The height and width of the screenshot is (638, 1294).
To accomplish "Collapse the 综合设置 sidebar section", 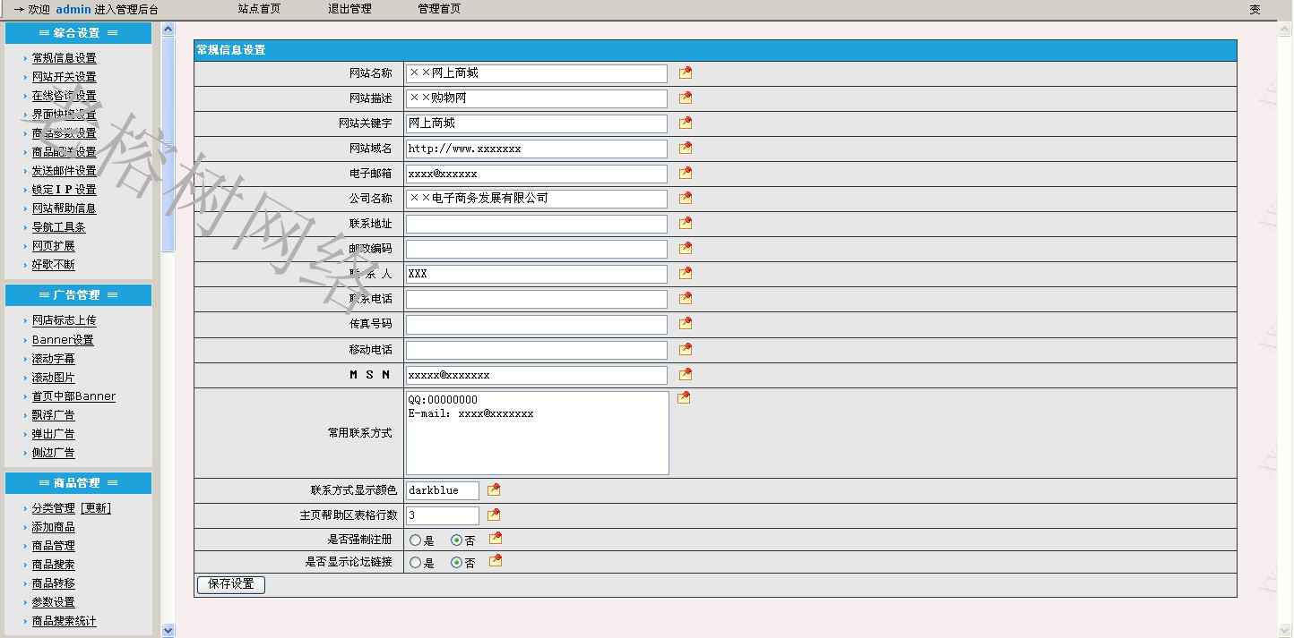I will pyautogui.click(x=78, y=33).
